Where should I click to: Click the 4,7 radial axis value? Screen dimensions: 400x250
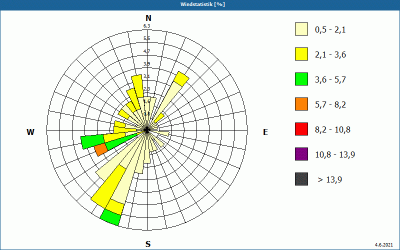coord(146,51)
